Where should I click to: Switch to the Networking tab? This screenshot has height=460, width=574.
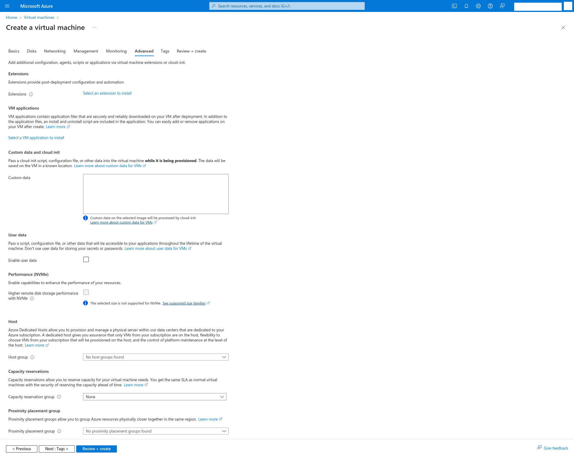[55, 51]
